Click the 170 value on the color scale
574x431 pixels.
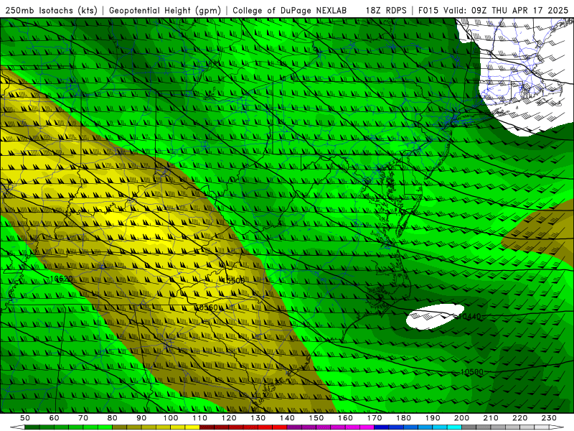pos(375,418)
